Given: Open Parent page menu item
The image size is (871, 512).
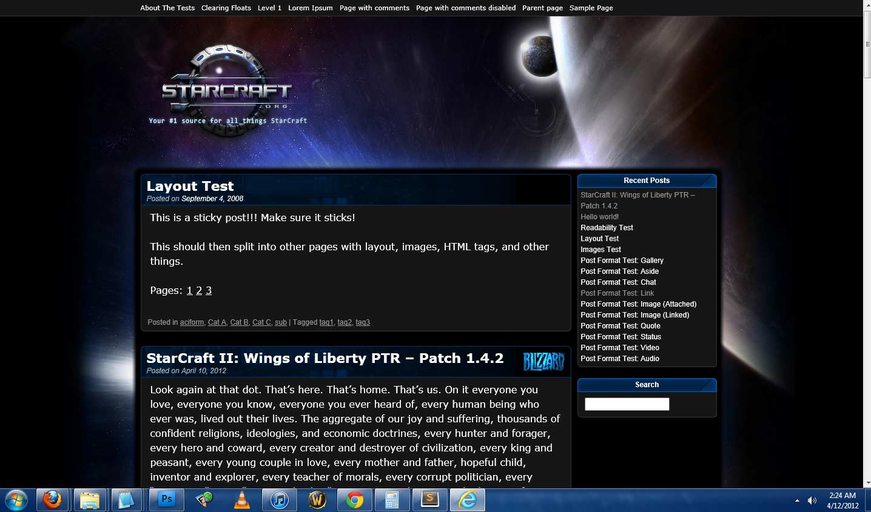Looking at the screenshot, I should point(542,8).
